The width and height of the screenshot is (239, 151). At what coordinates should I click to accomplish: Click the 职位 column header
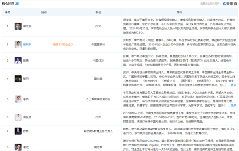click(98, 12)
